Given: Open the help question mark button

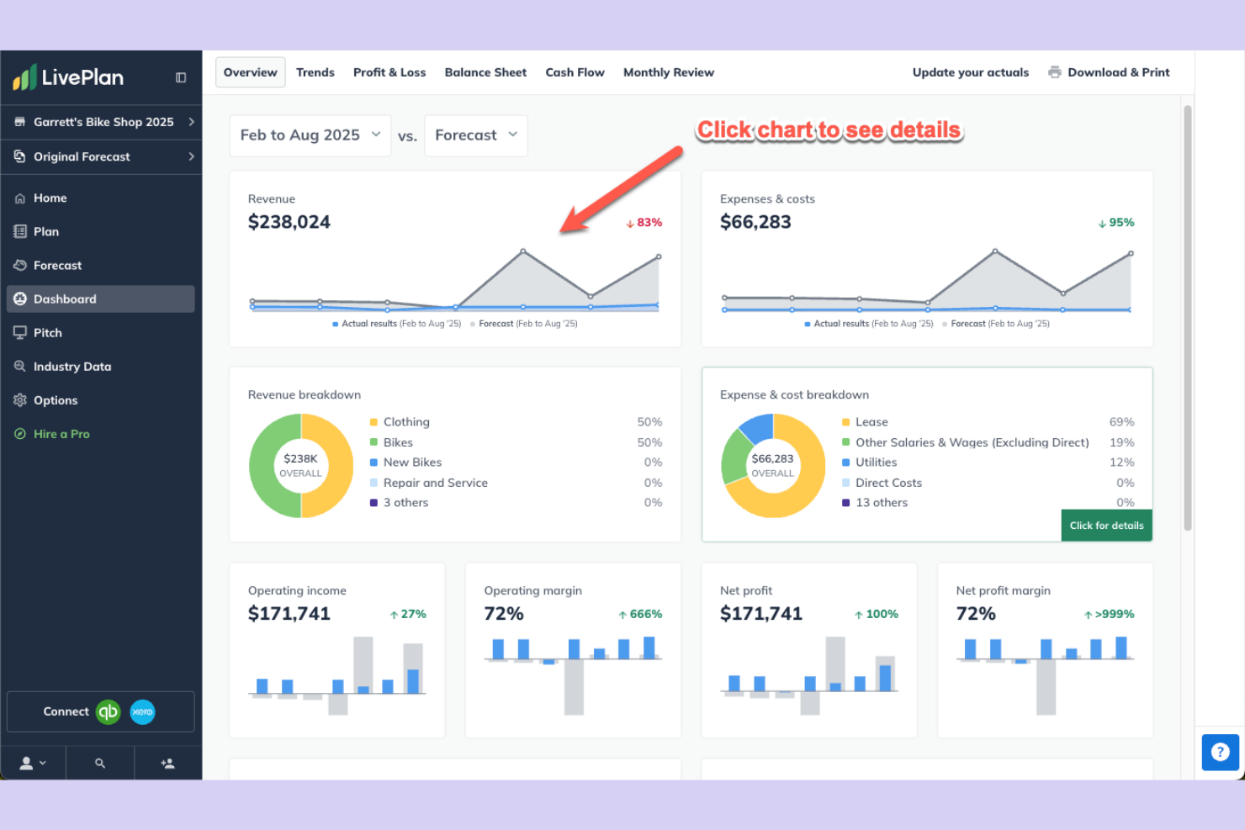Looking at the screenshot, I should [x=1221, y=752].
